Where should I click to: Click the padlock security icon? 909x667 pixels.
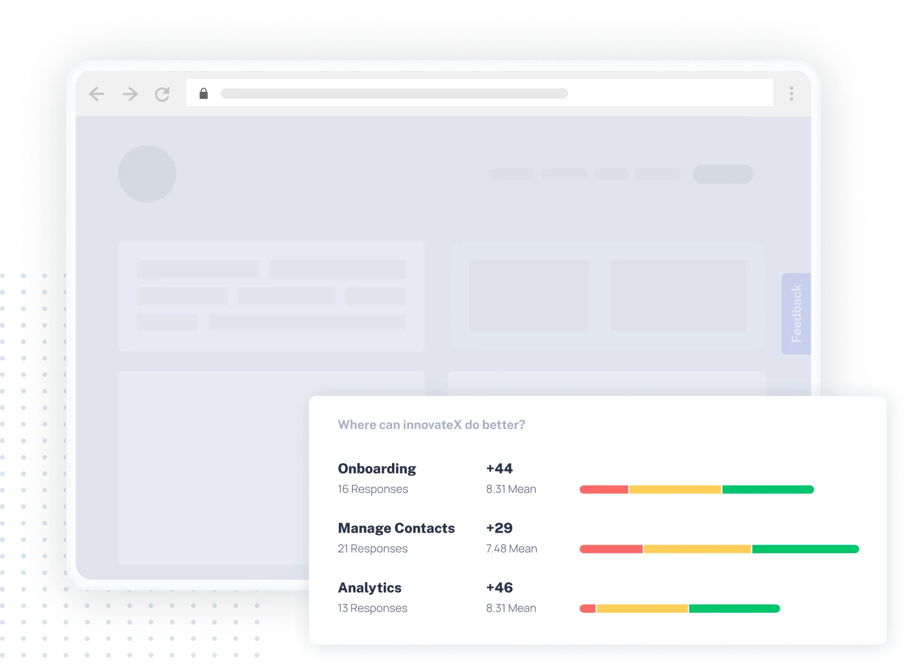(x=203, y=94)
